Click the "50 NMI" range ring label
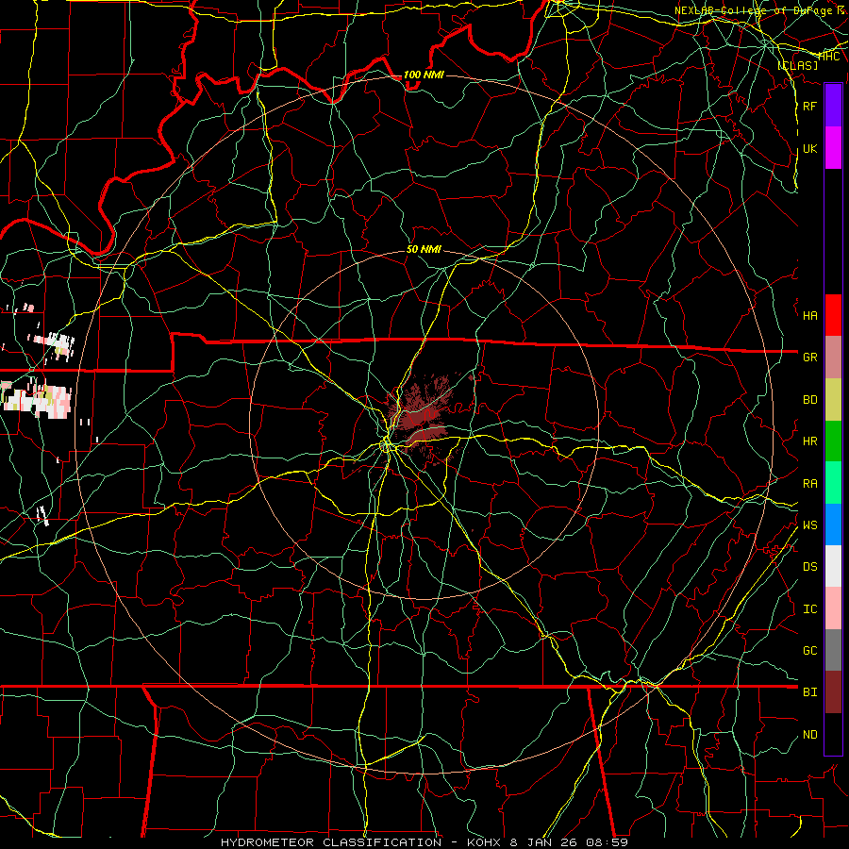The height and width of the screenshot is (849, 849). [x=424, y=249]
